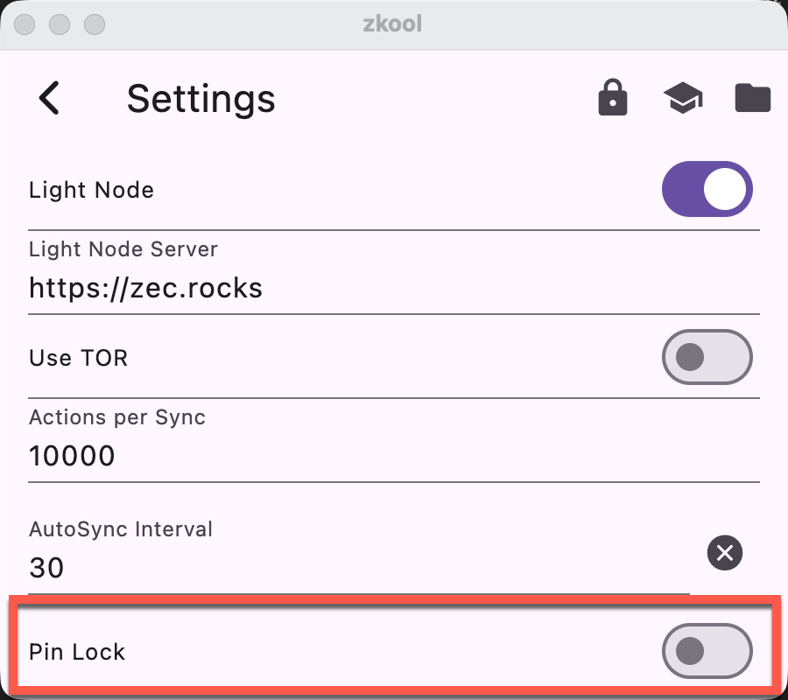Screen dimensions: 788x700
Task: Click the Settings page title
Action: point(201,98)
